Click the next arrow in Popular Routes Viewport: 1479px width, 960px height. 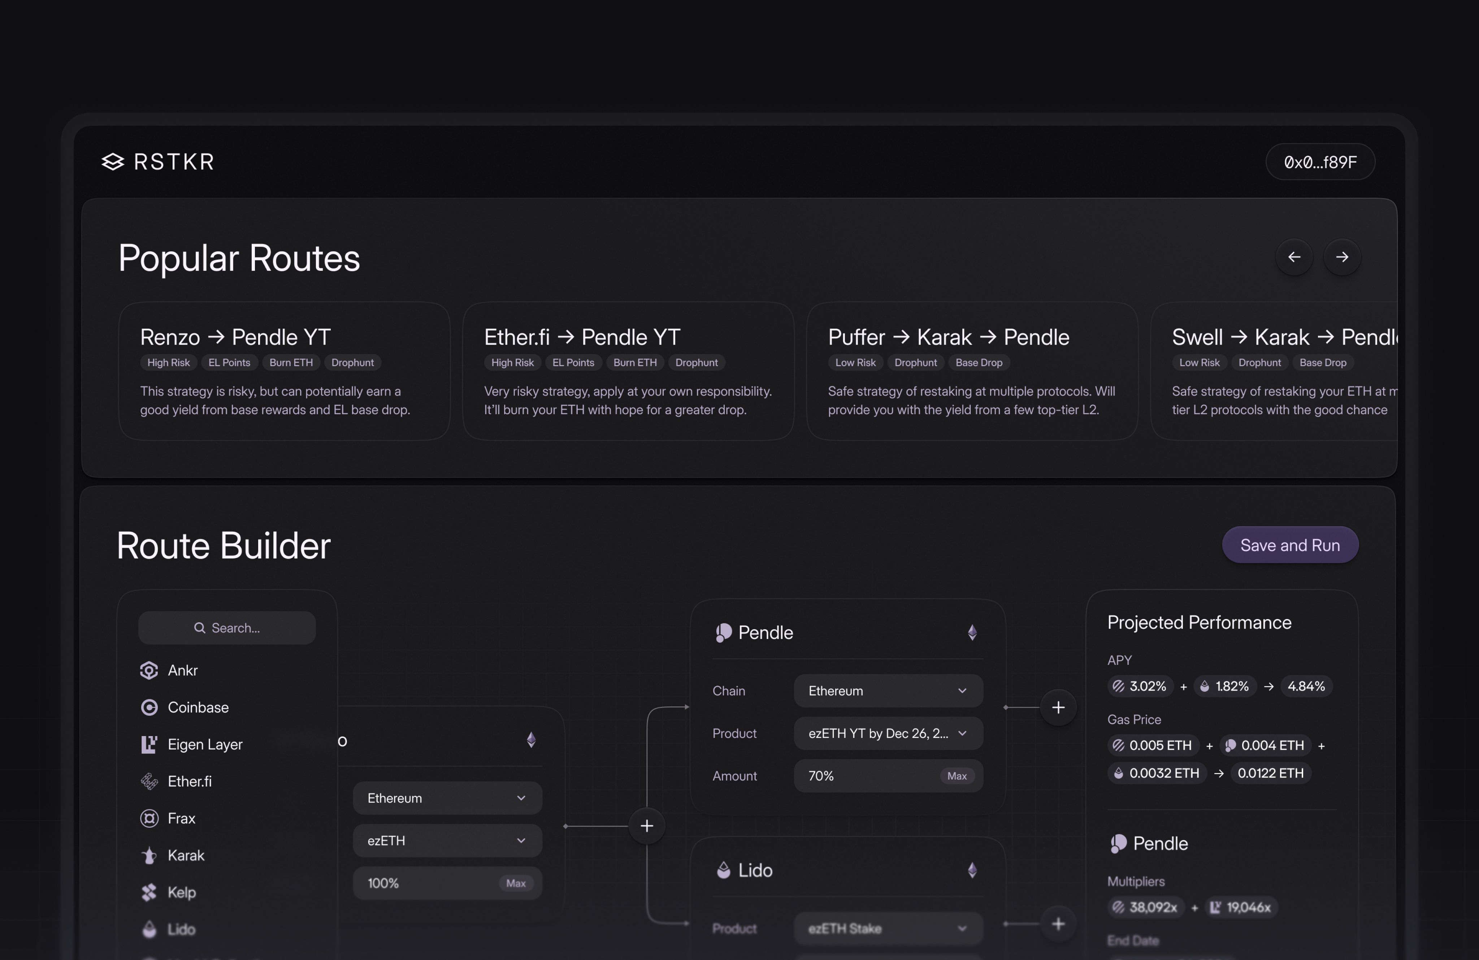[x=1342, y=257]
